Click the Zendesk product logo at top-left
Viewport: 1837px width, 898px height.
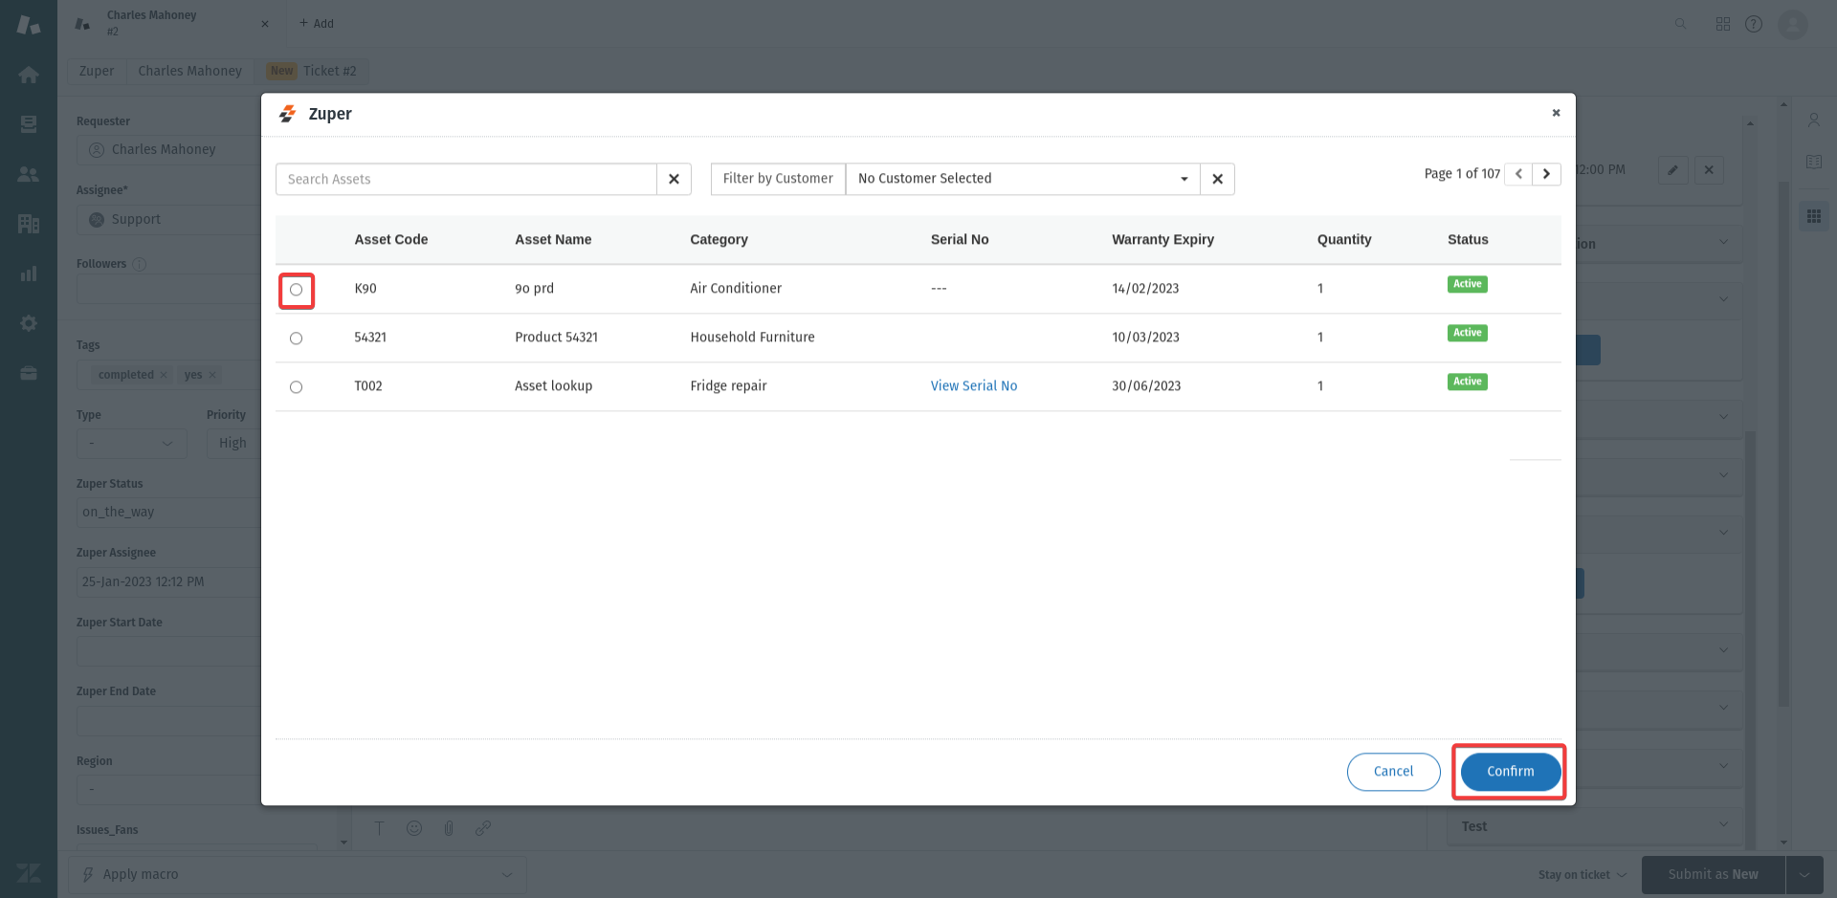tap(29, 24)
